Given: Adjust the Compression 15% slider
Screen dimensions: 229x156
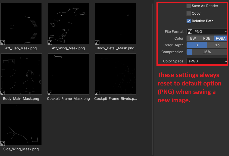Looking at the screenshot, I should pyautogui.click(x=207, y=52).
